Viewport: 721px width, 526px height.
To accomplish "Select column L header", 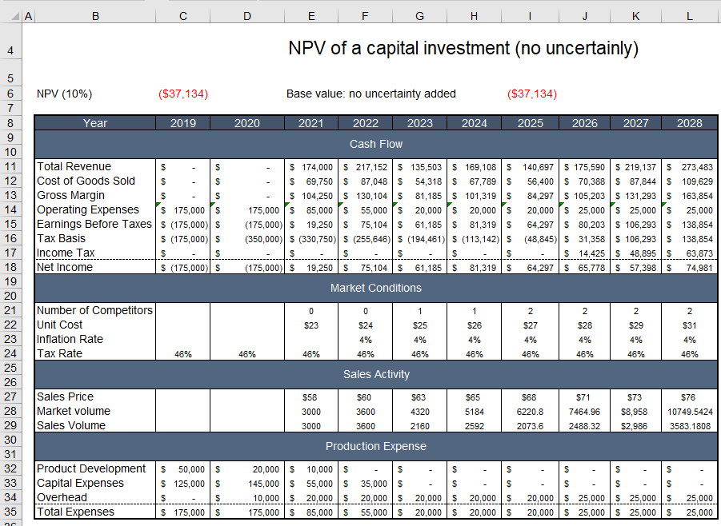I will click(x=690, y=15).
